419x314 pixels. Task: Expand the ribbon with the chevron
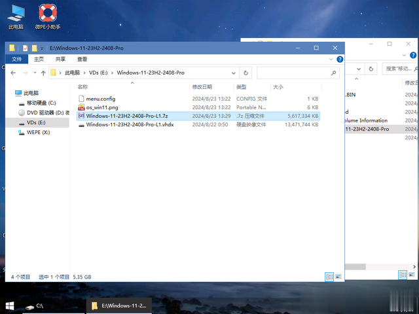[331, 60]
